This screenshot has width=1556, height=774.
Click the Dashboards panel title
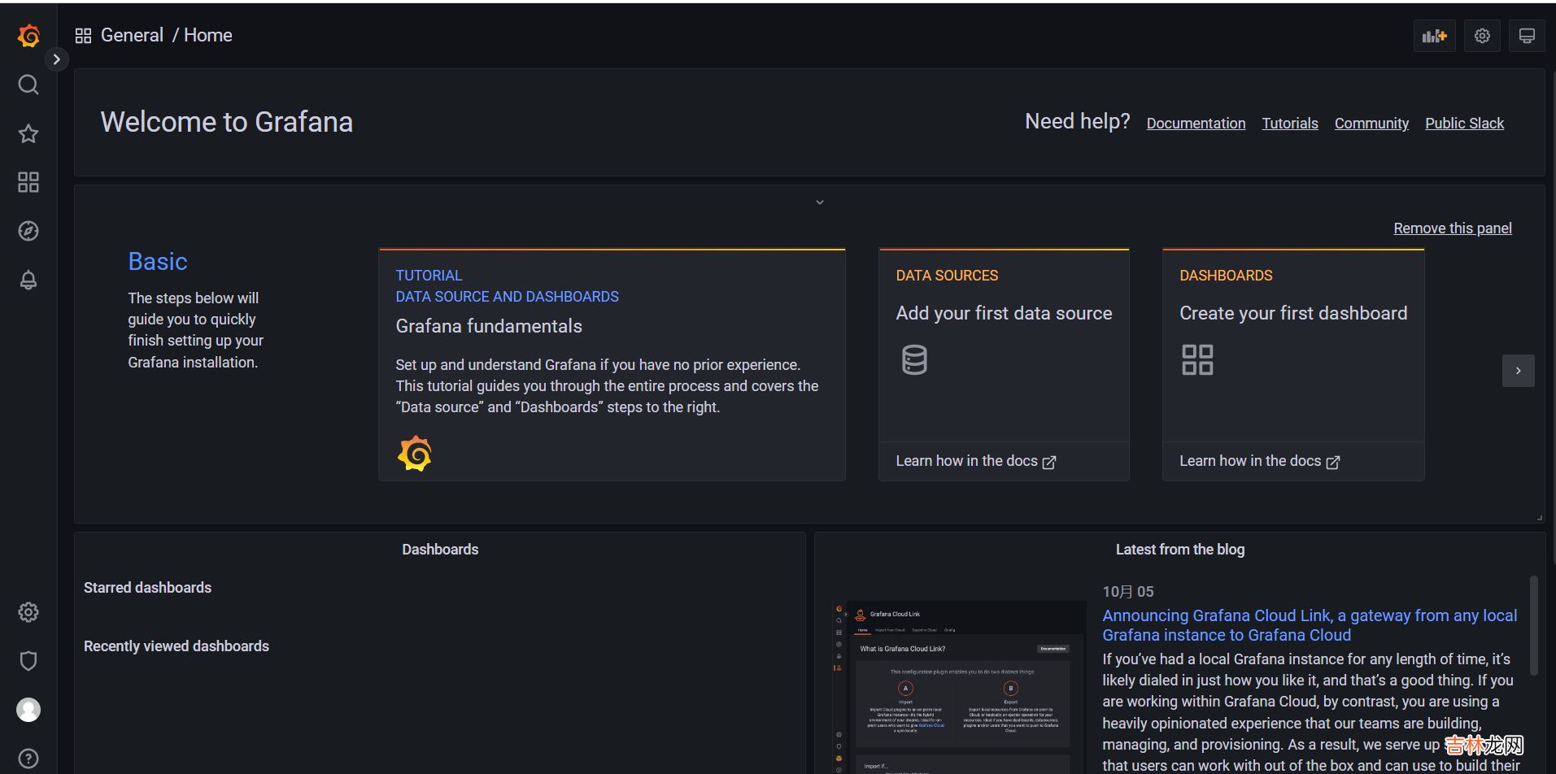[x=440, y=550]
